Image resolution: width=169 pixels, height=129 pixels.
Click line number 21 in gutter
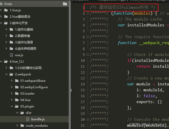(x=83, y=125)
